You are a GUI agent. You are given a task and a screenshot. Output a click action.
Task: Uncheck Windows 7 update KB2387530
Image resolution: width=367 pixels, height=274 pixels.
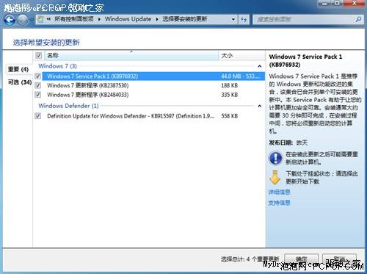click(38, 85)
